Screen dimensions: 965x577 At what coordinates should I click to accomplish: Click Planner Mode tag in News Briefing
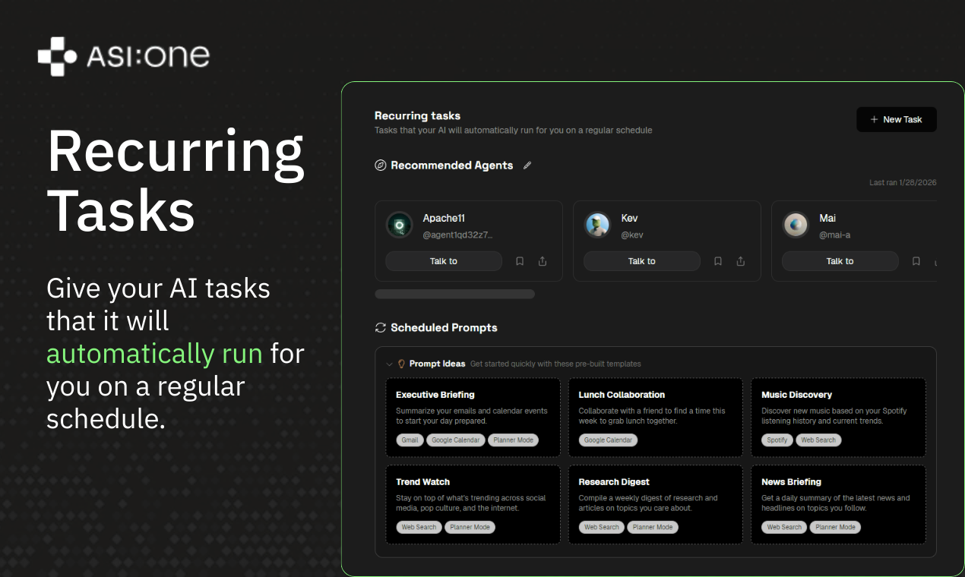(835, 527)
